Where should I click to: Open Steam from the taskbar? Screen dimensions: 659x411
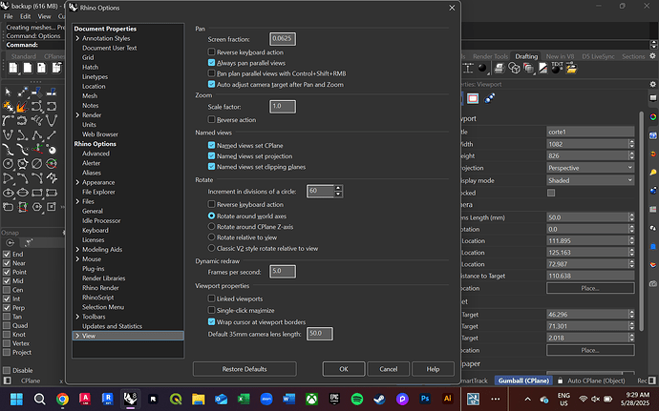pyautogui.click(x=379, y=399)
